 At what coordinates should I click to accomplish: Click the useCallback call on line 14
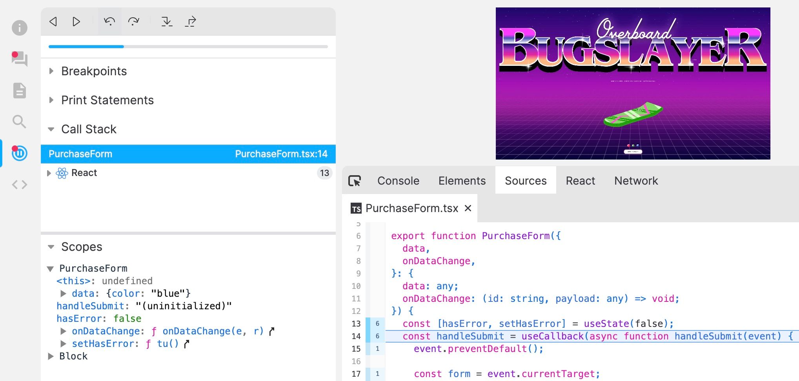coord(553,336)
